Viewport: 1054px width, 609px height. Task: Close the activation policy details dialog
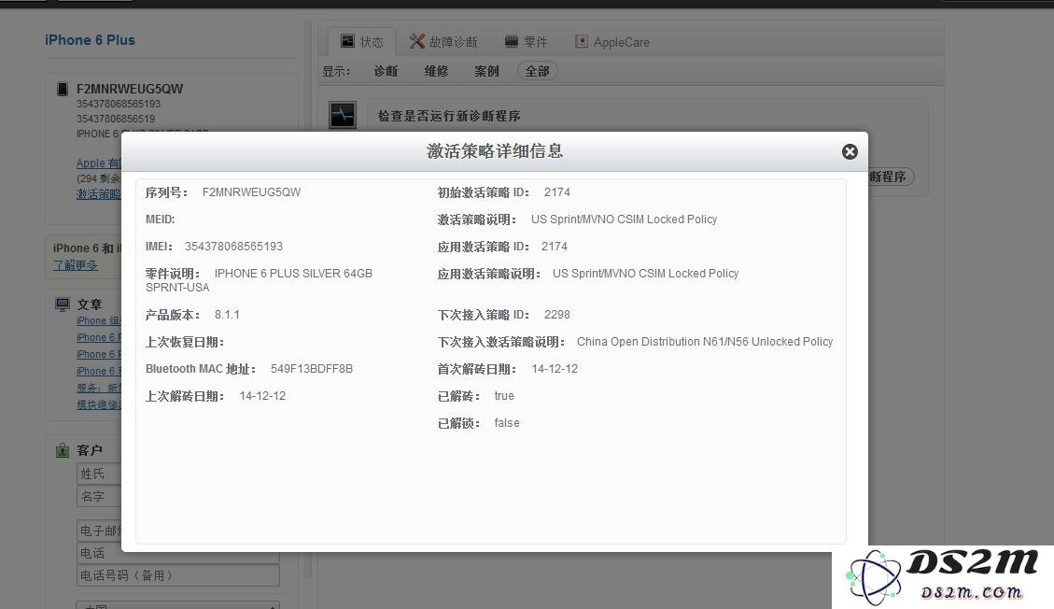tap(850, 152)
